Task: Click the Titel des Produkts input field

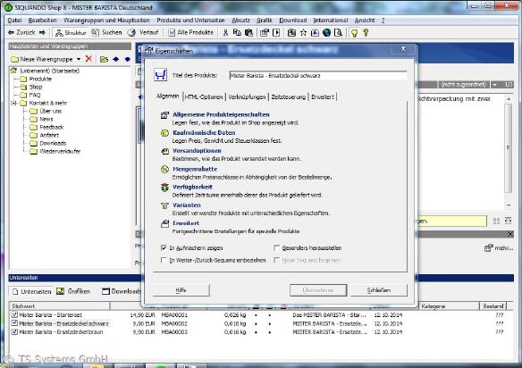Action: point(318,76)
